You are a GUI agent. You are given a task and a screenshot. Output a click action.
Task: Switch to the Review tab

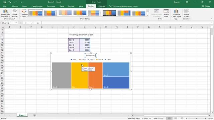(x=71, y=6)
